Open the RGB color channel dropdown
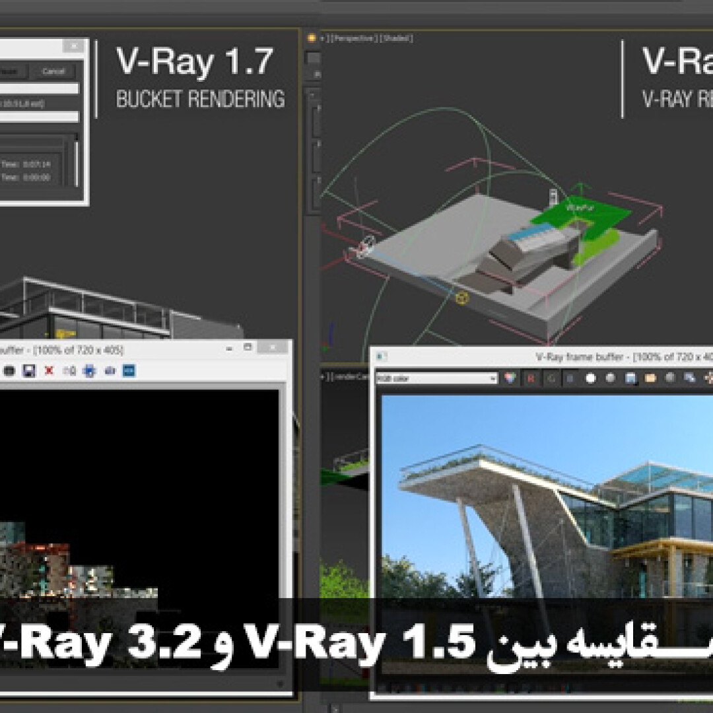 click(x=436, y=378)
